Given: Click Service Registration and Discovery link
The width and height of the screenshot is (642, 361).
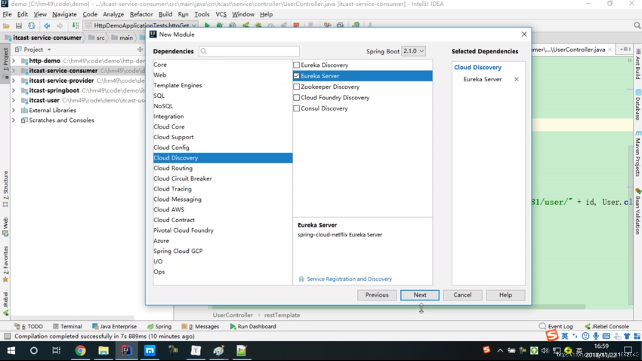Looking at the screenshot, I should point(349,278).
